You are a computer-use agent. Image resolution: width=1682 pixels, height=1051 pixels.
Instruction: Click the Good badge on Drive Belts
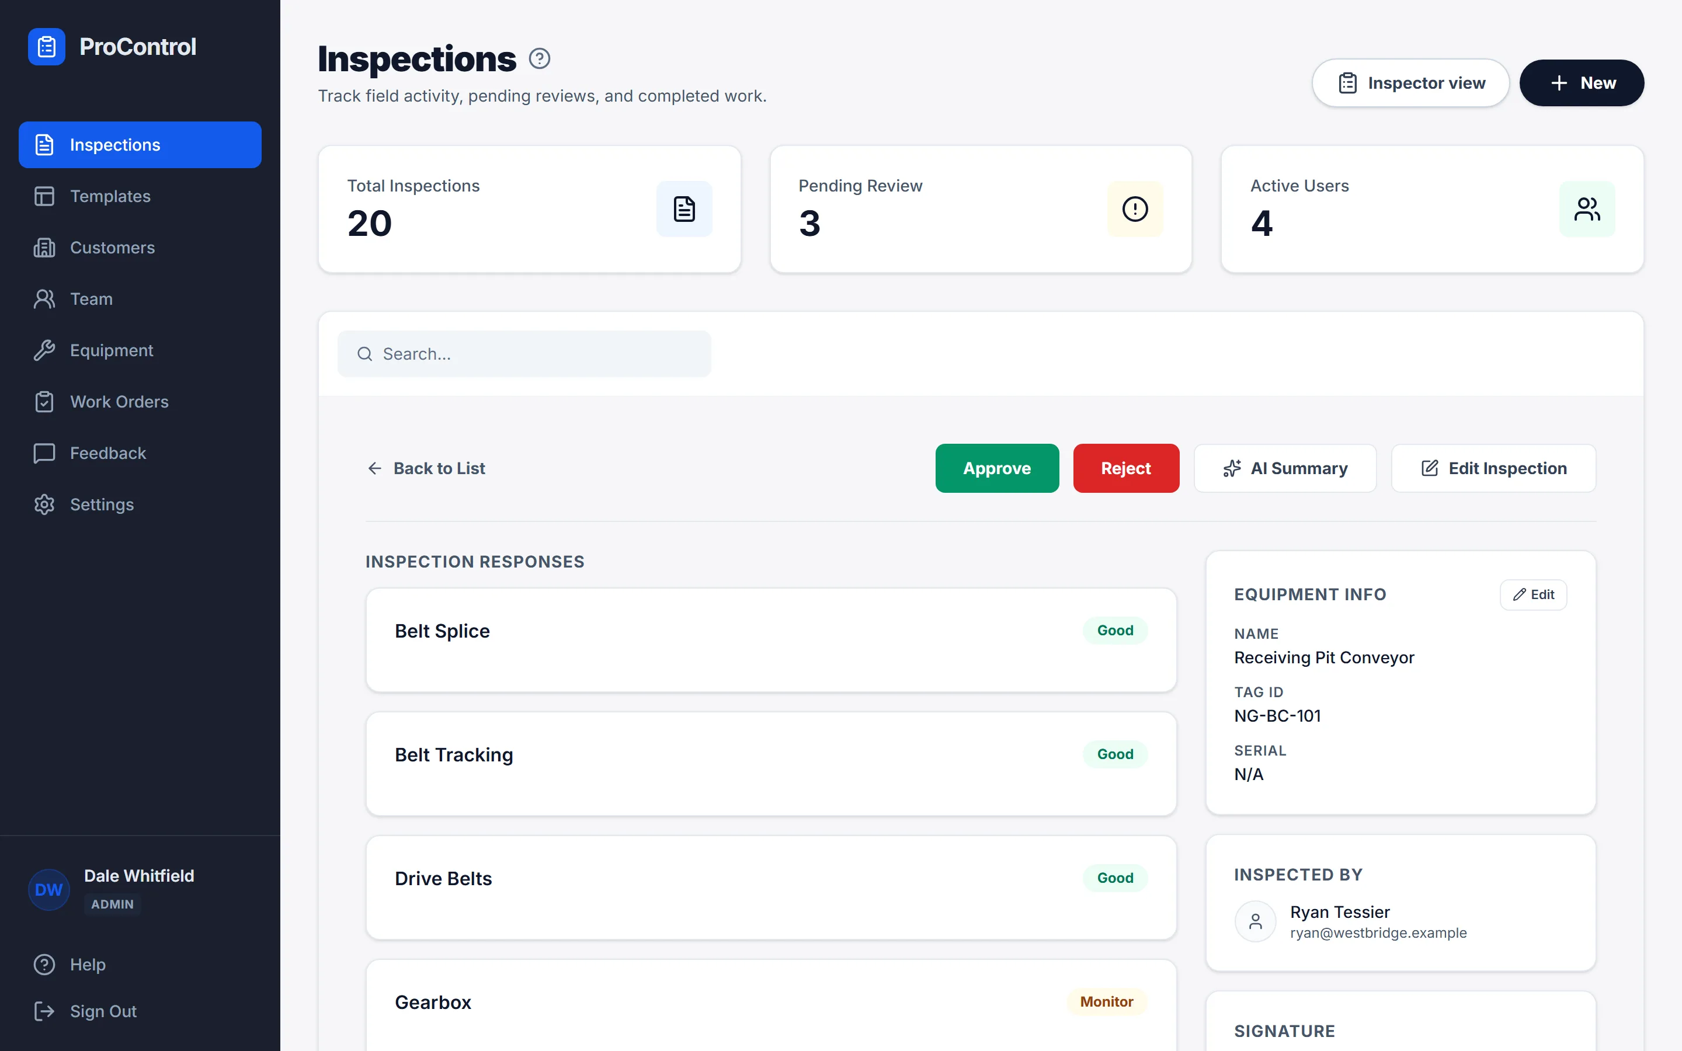pos(1115,878)
